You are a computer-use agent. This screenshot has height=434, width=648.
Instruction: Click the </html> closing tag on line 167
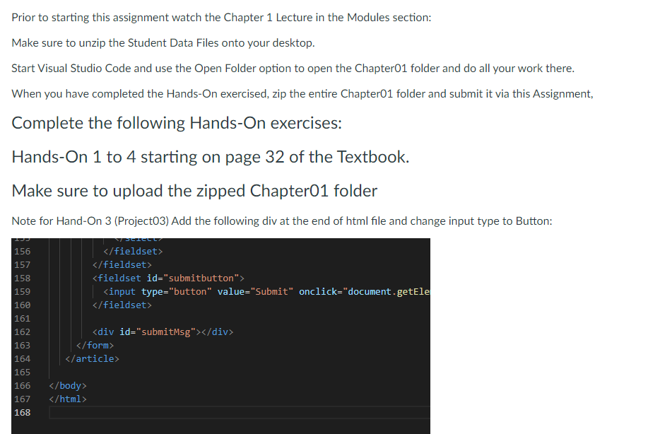tap(67, 399)
